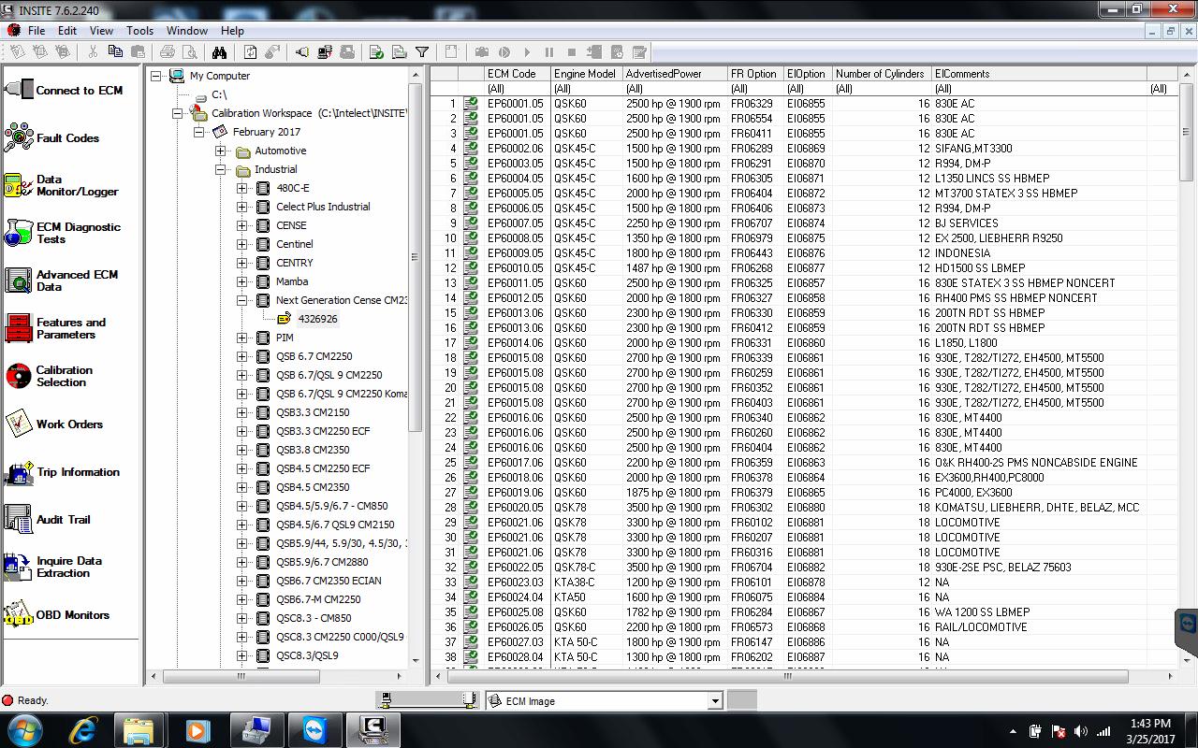Open the Edit menu

point(67,31)
